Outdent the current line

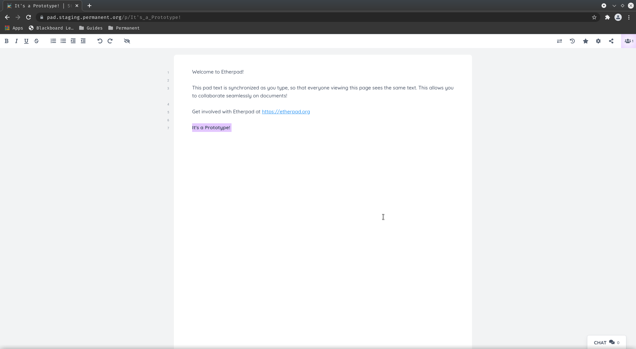point(83,41)
